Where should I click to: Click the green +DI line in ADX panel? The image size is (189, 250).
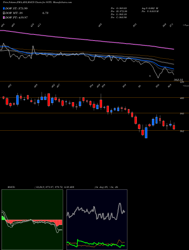(96, 244)
